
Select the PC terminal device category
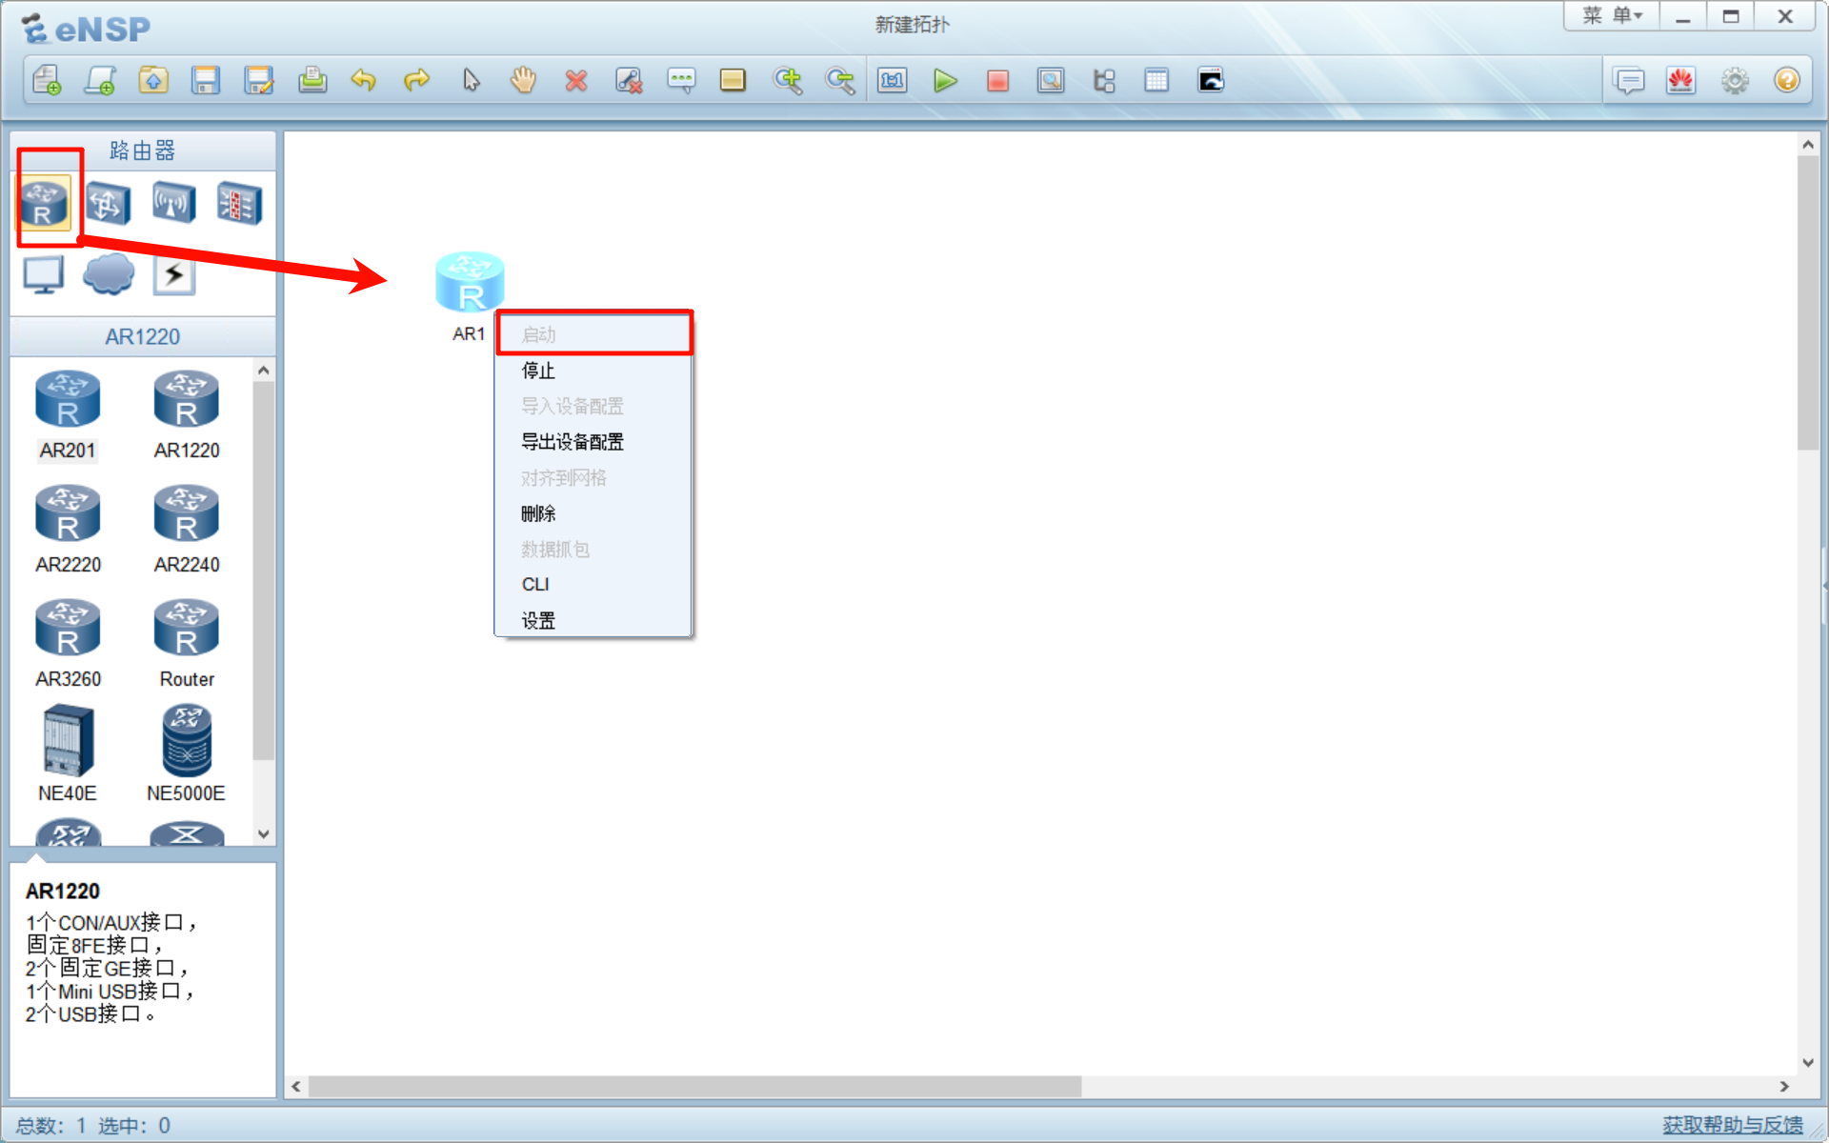coord(44,274)
